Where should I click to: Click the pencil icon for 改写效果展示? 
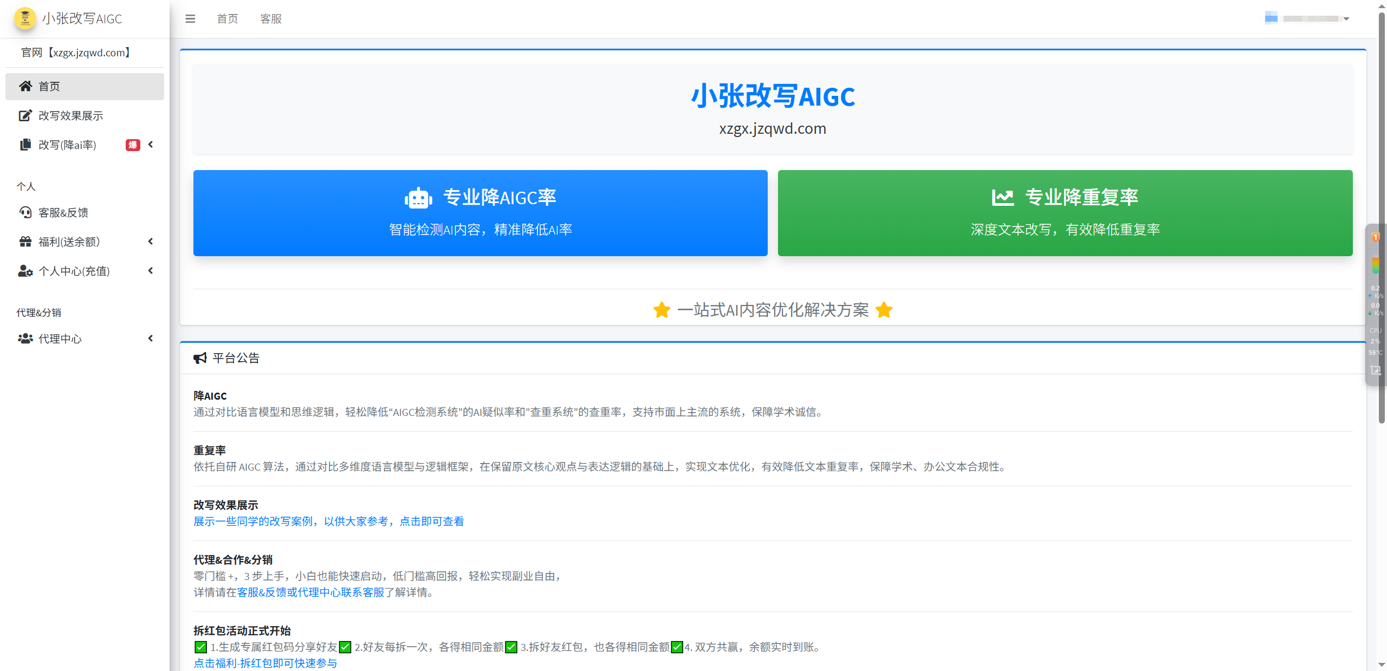pyautogui.click(x=25, y=115)
